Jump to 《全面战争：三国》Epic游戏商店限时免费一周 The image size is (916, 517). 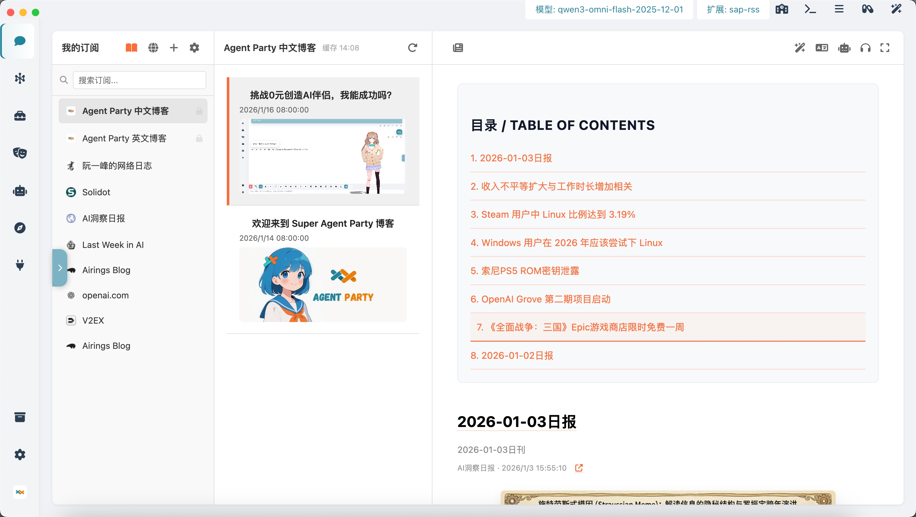(x=668, y=327)
